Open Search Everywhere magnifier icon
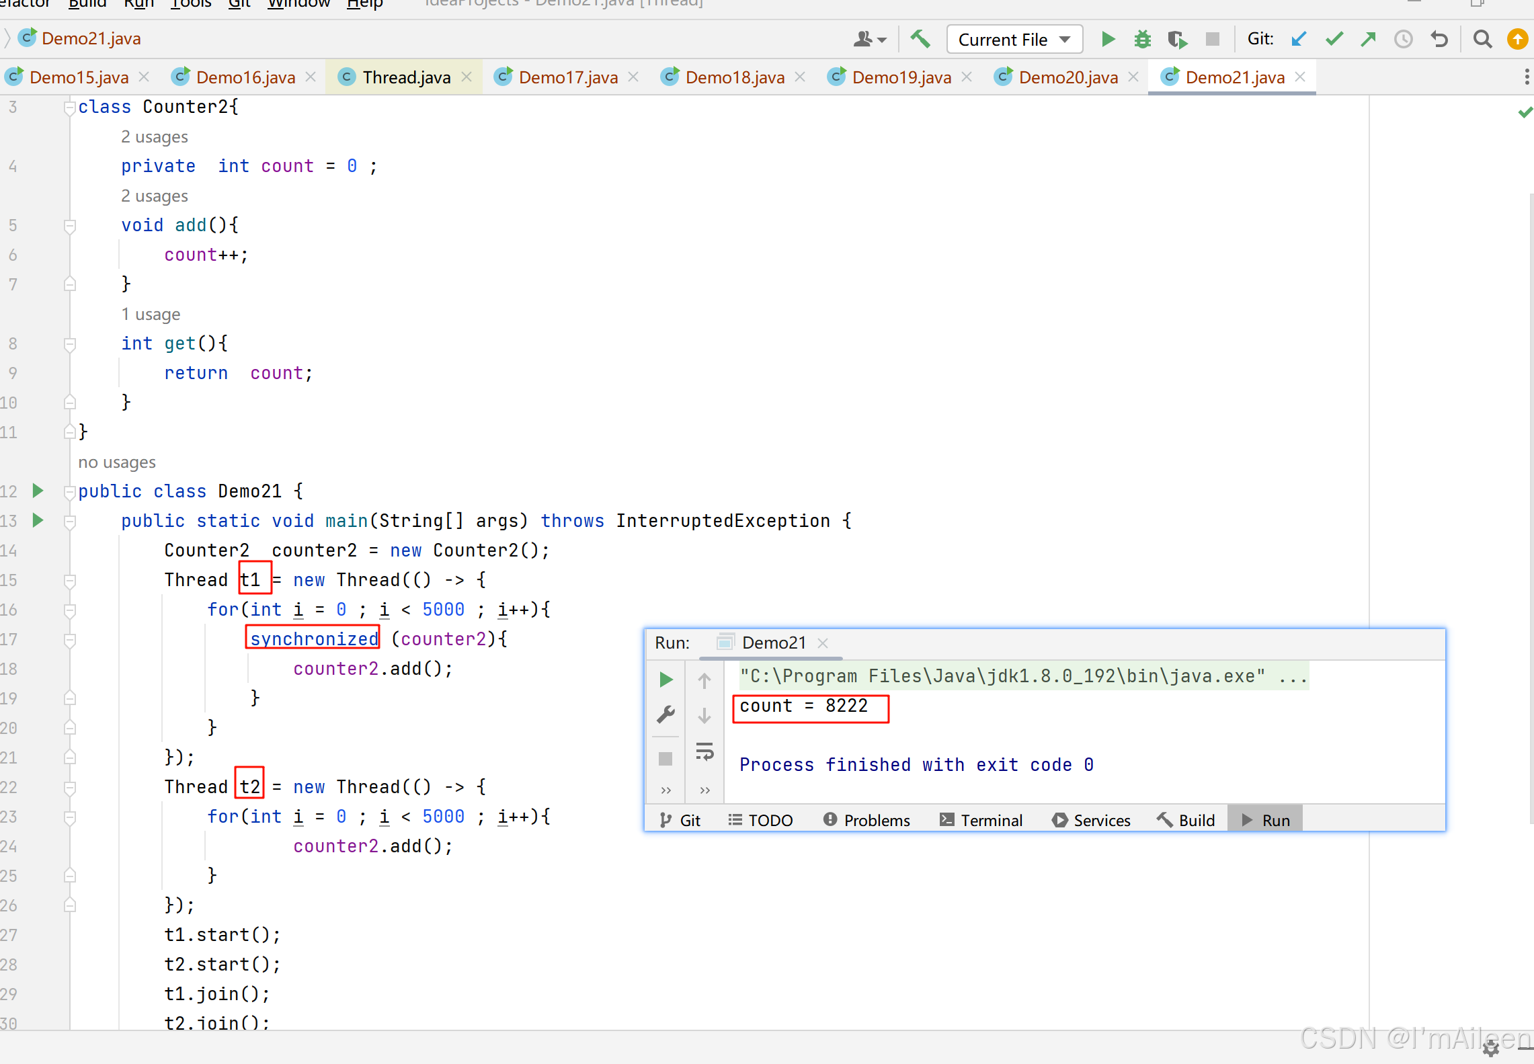 tap(1482, 40)
